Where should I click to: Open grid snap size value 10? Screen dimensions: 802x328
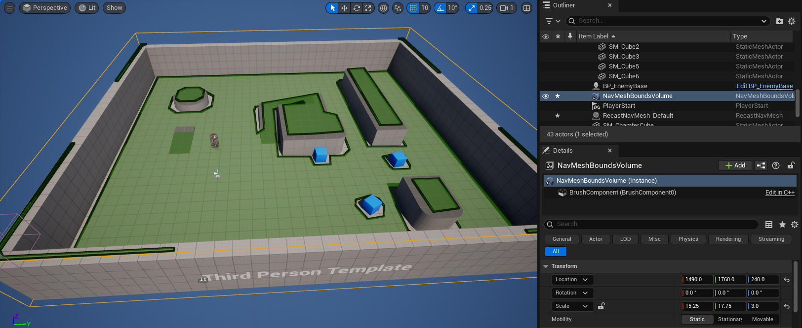[x=425, y=8]
